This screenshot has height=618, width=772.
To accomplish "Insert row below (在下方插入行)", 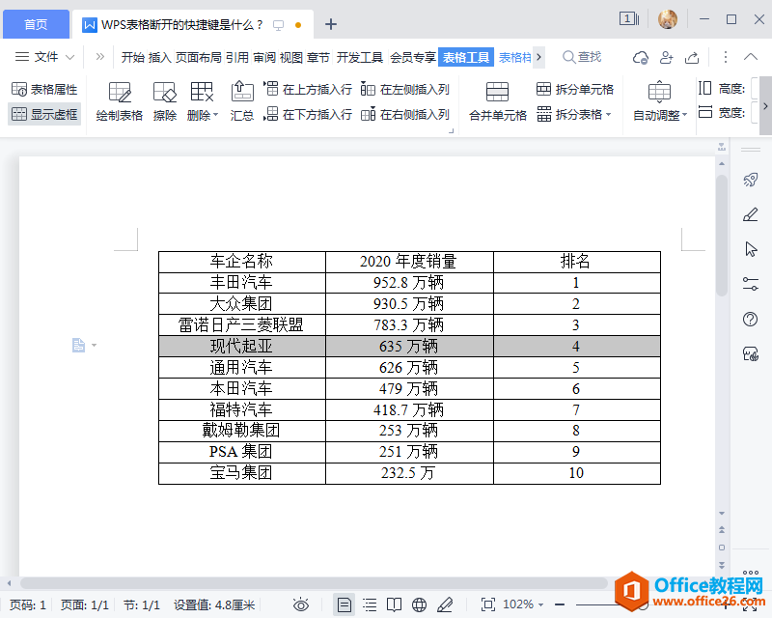I will click(308, 114).
